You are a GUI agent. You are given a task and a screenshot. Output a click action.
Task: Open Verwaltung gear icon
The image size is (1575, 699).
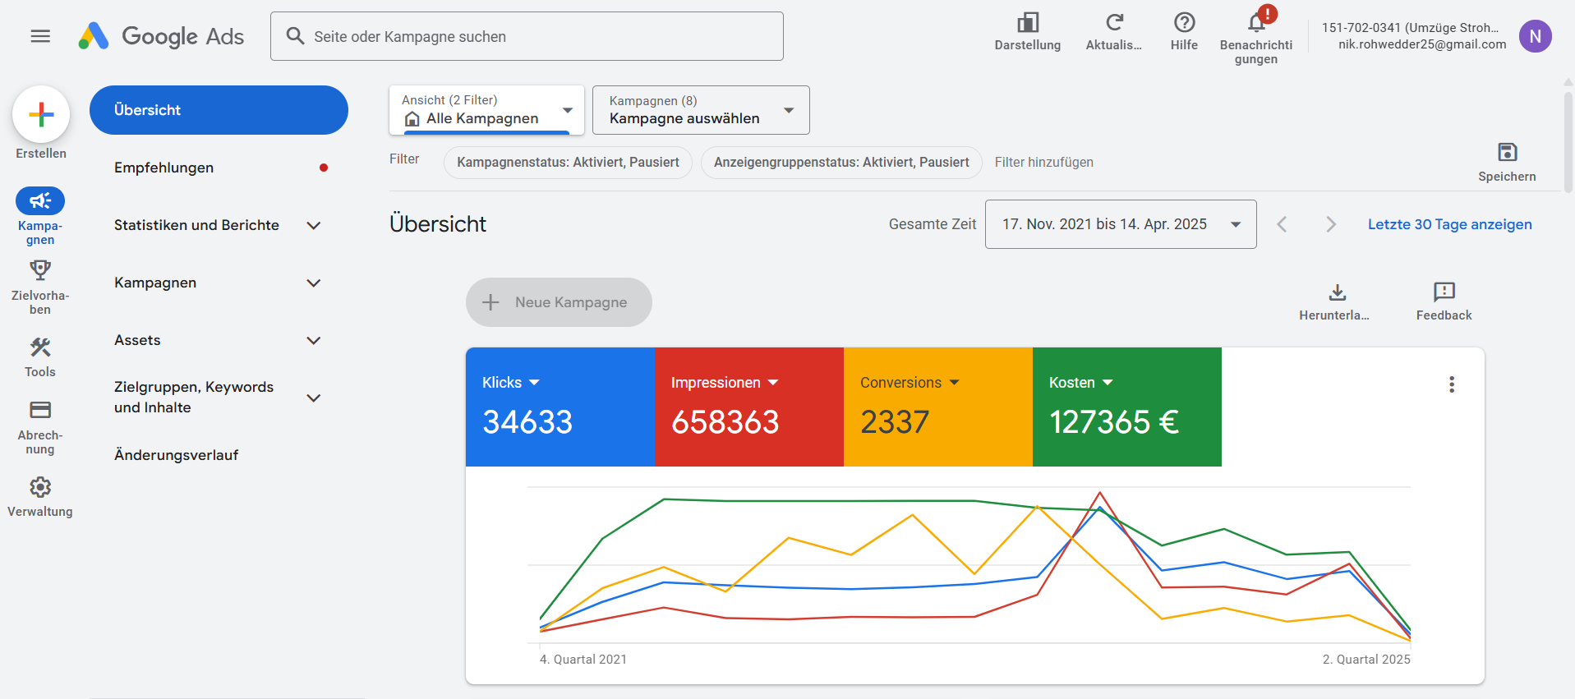point(40,487)
